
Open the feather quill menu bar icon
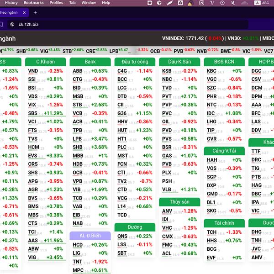[x=169, y=3]
